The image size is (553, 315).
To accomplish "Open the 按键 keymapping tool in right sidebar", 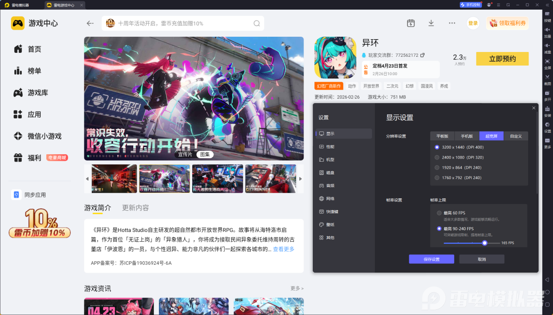I will (x=547, y=17).
